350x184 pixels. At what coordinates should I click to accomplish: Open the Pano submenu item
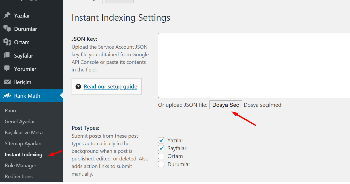pos(10,110)
